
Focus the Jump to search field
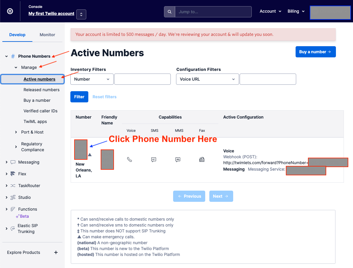(x=213, y=12)
